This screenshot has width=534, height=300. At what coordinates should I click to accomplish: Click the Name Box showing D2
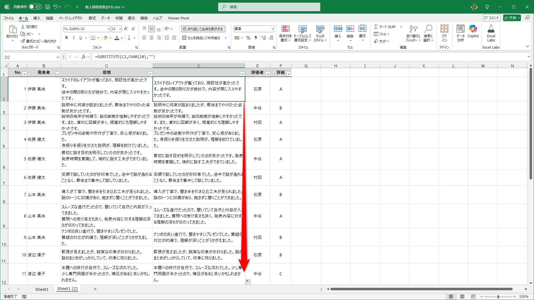28,57
